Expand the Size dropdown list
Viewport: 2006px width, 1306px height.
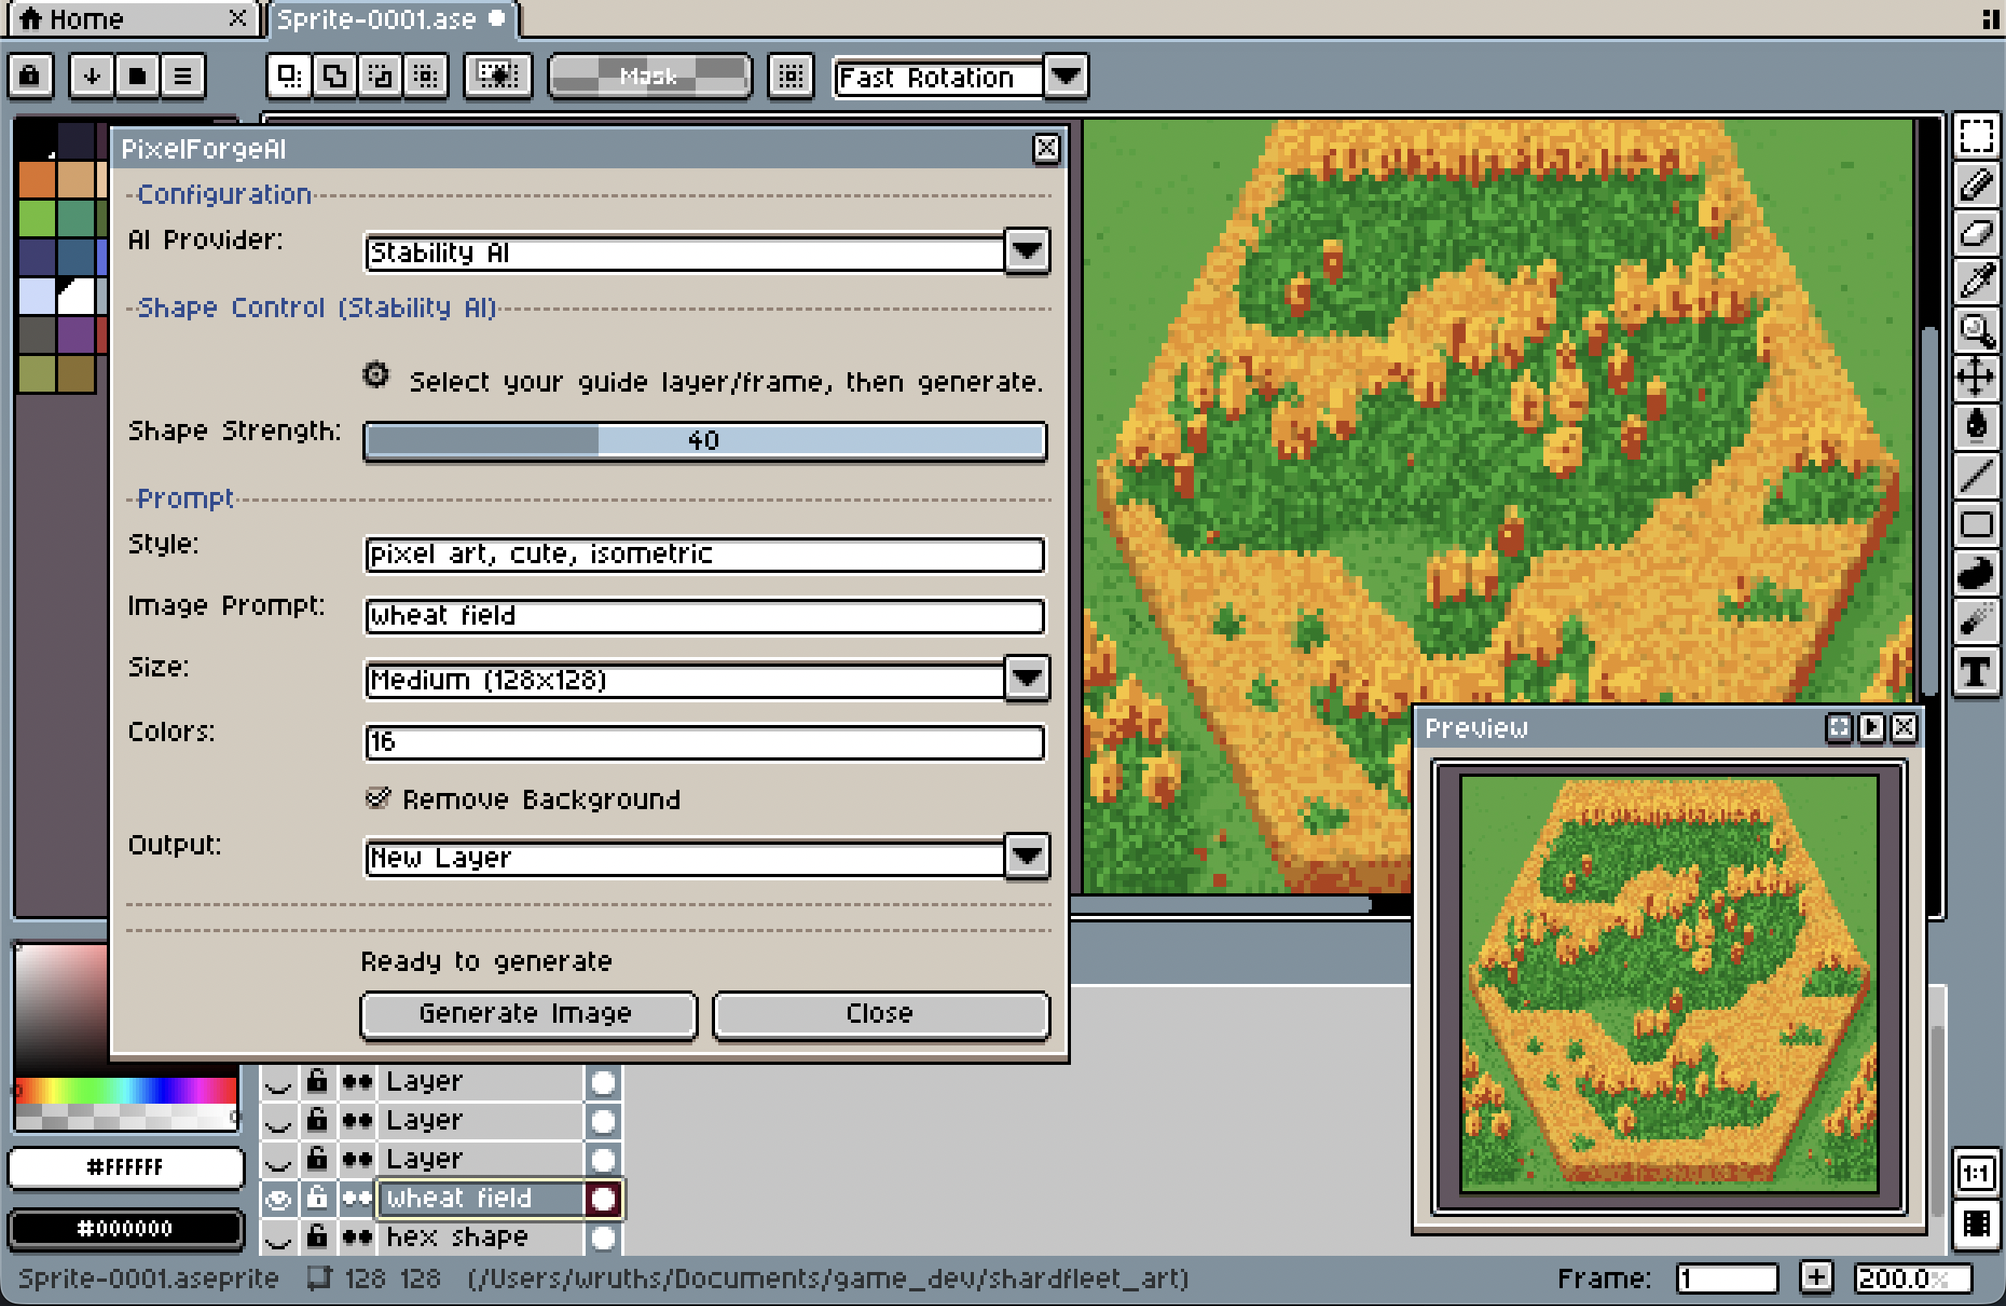[x=1026, y=679]
